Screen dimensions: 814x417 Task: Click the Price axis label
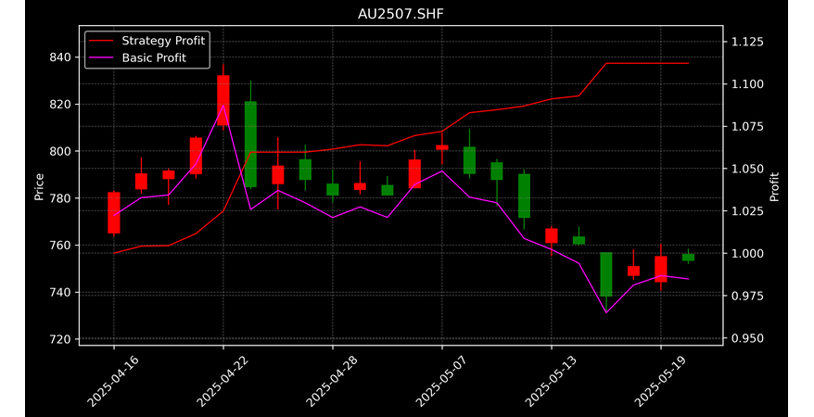pos(39,186)
